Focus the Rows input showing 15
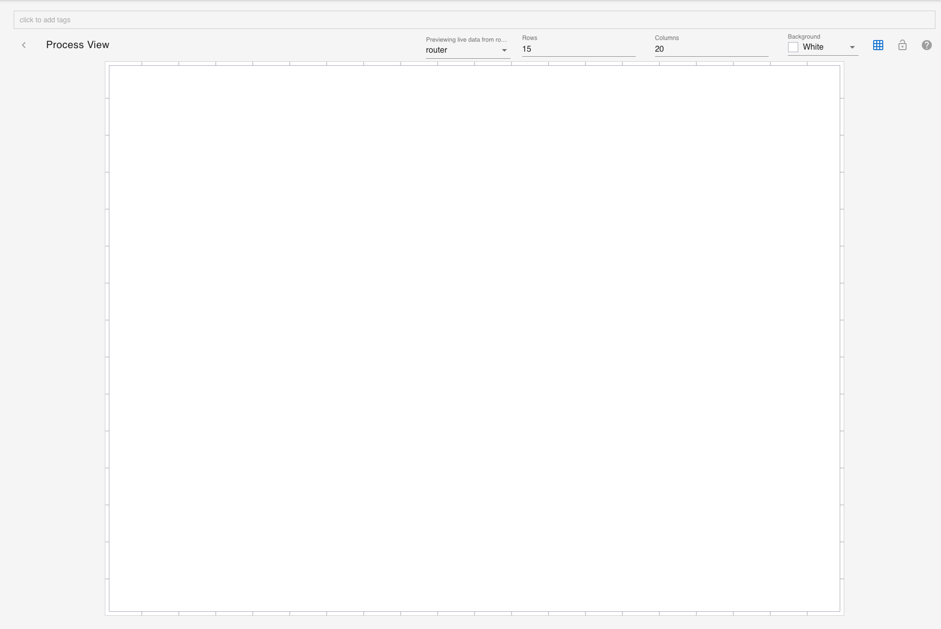The height and width of the screenshot is (629, 941). tap(578, 49)
